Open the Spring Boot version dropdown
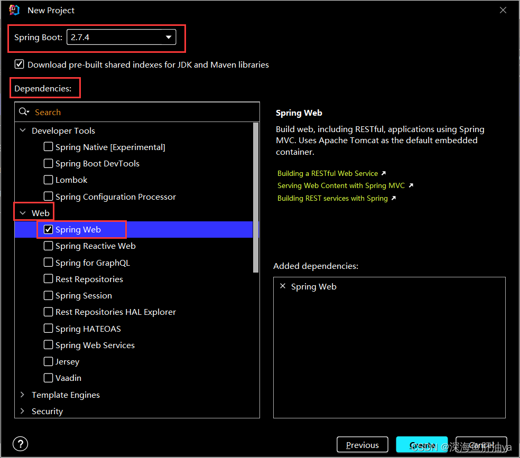Screen dimensions: 520x458 [121, 37]
